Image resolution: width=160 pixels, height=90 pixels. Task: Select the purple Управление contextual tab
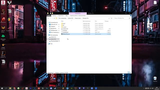(78, 13)
